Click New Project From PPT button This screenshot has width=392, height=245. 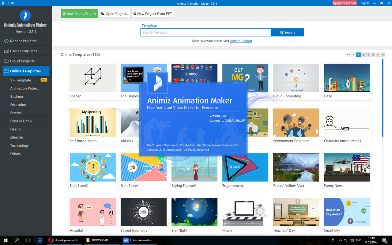point(153,14)
